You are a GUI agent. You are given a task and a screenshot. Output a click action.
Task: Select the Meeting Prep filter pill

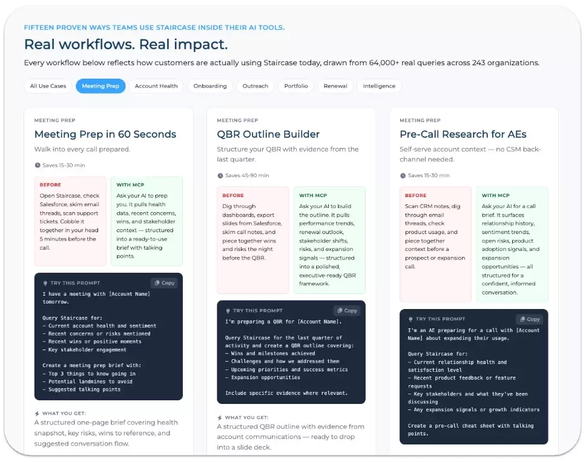(100, 86)
